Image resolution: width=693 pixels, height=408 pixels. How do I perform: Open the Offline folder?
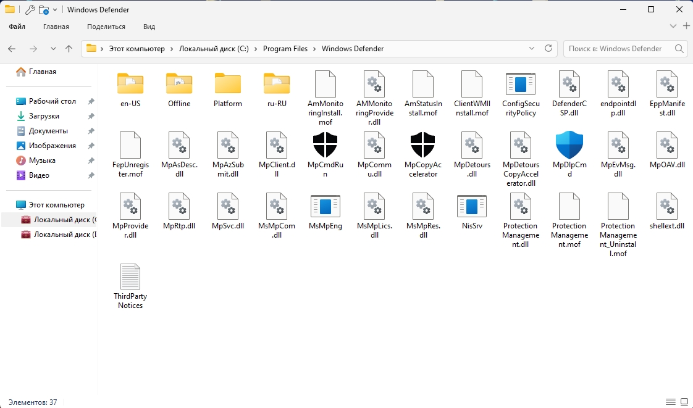(179, 85)
